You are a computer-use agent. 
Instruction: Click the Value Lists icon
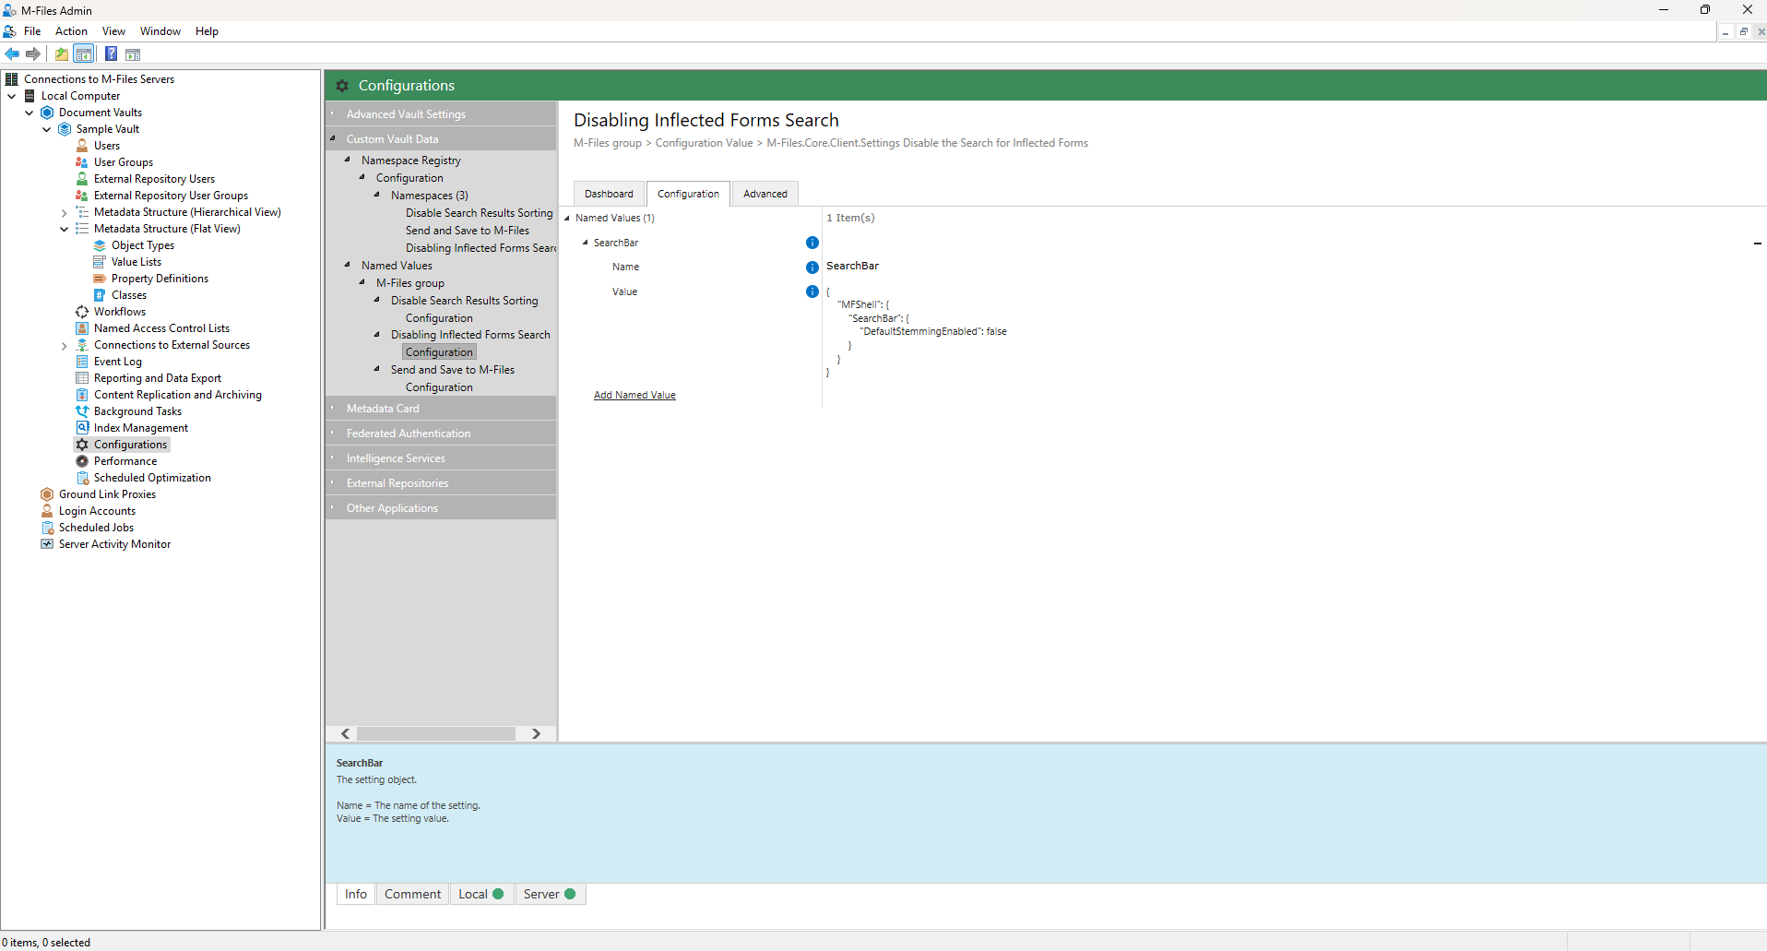pos(100,262)
